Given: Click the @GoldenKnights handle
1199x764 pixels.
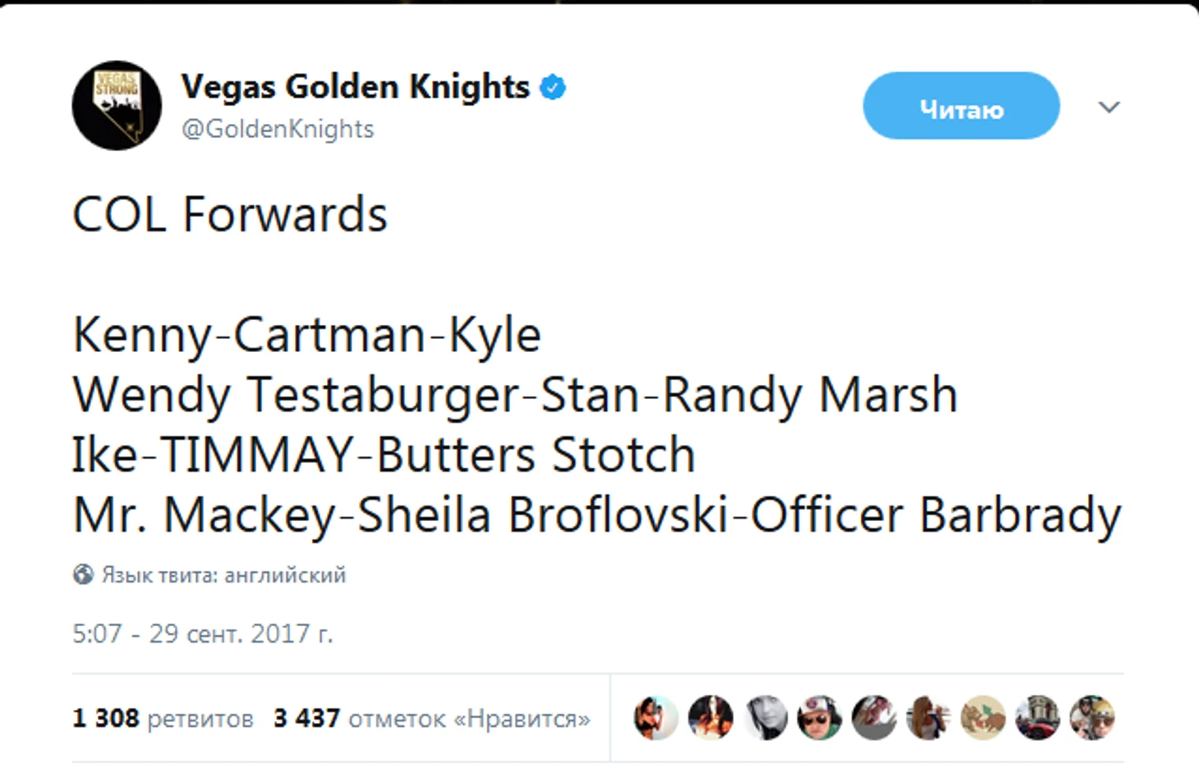Looking at the screenshot, I should 278,129.
